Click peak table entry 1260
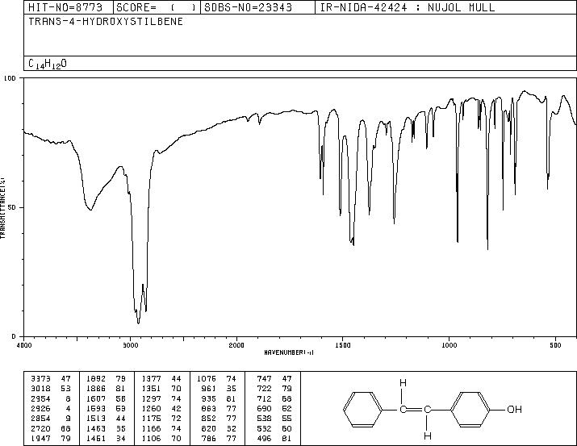Image resolution: width=577 pixels, height=446 pixels. point(151,409)
